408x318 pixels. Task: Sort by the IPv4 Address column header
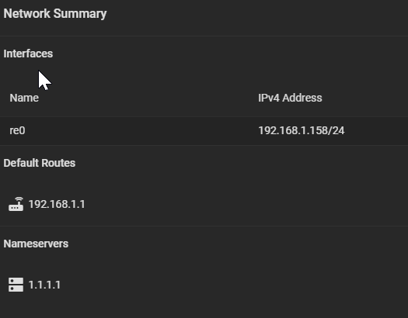click(x=290, y=98)
